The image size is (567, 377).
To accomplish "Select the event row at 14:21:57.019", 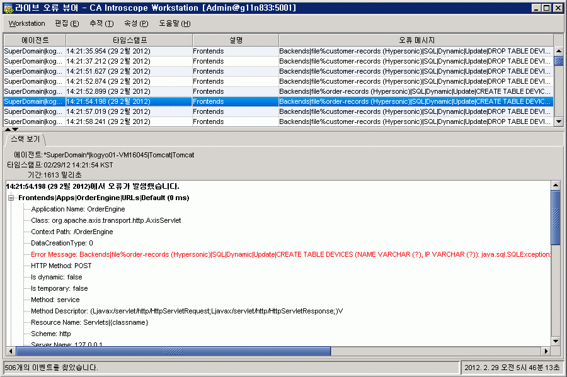I will click(278, 111).
